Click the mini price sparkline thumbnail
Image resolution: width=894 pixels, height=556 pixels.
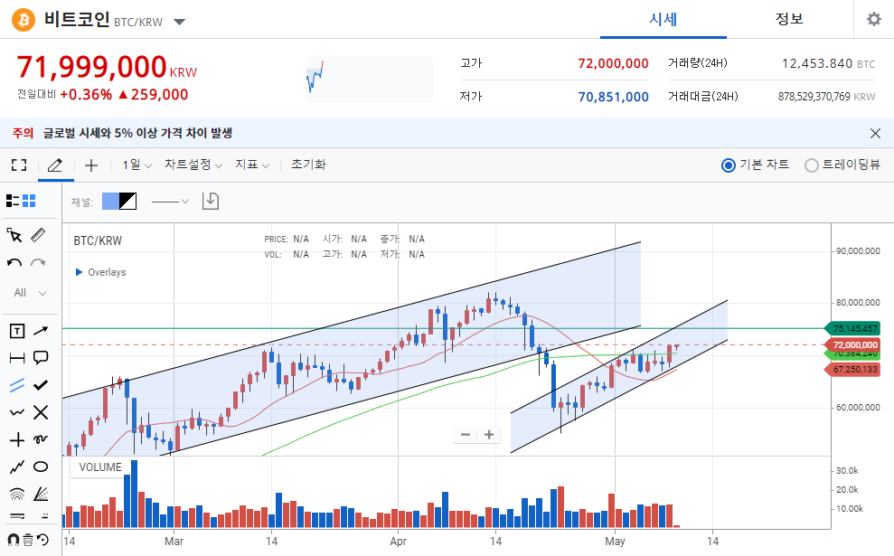click(x=370, y=80)
